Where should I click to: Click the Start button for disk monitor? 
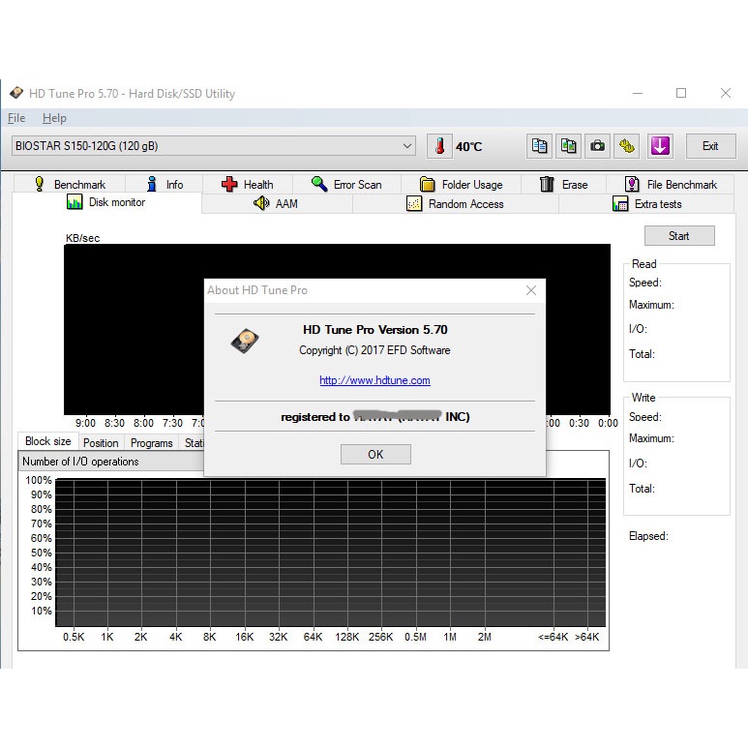[x=679, y=236]
